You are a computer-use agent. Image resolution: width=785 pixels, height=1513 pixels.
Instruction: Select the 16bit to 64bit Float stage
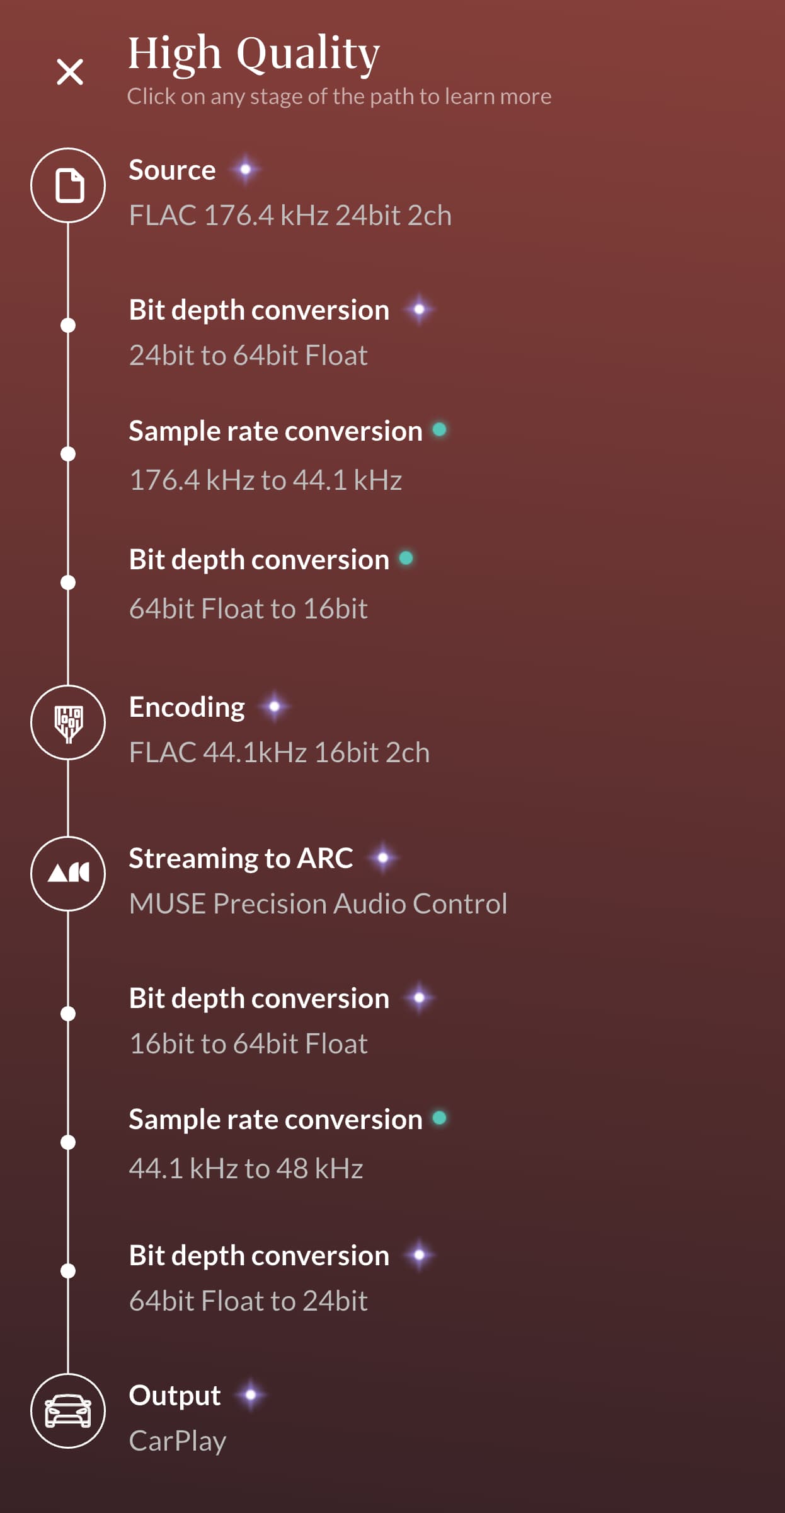[282, 1021]
